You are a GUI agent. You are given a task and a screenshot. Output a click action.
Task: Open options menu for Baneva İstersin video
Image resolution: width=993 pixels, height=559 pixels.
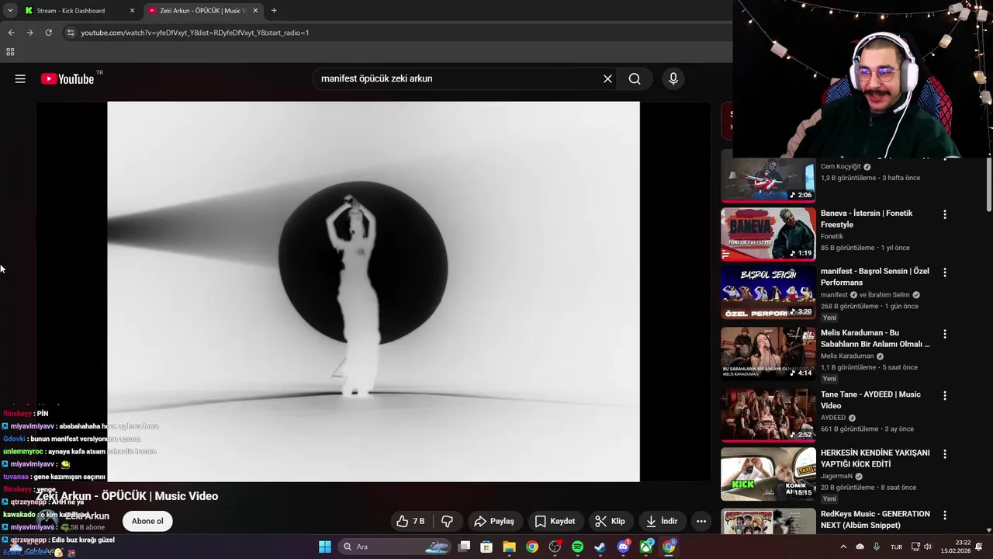click(x=944, y=214)
